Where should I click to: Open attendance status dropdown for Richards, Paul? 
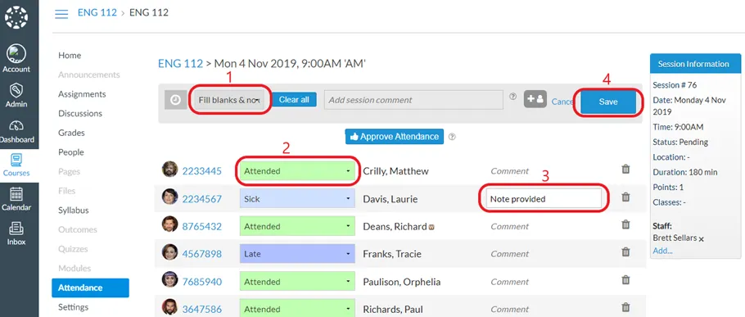[297, 309]
